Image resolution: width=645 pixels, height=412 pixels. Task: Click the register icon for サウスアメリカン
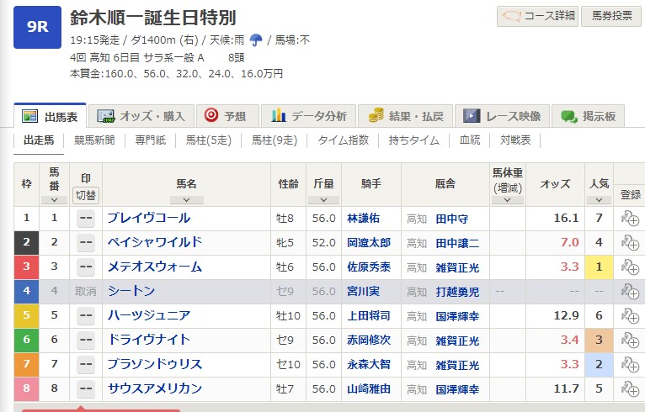click(x=630, y=388)
